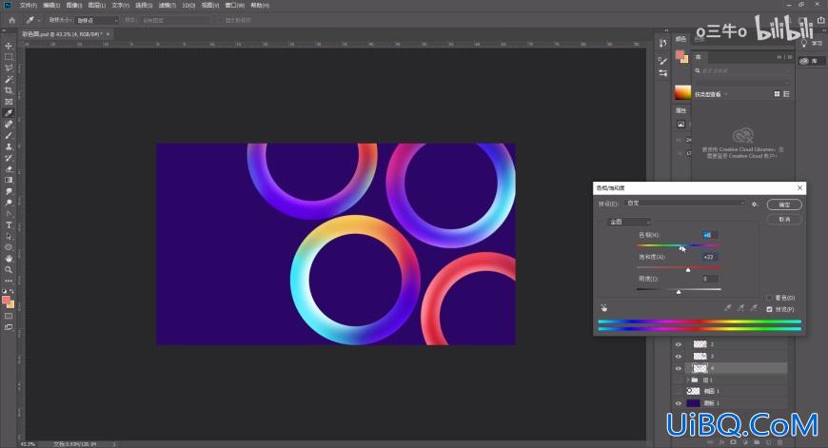Open the sample size dropdown in options bar
828x448 pixels.
[98, 20]
